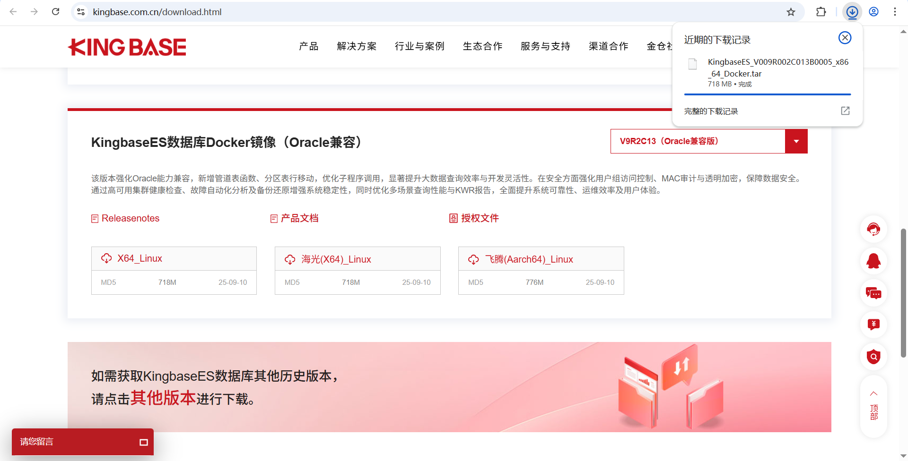Click the shield magnifier security search icon
This screenshot has width=908, height=461.
point(873,357)
